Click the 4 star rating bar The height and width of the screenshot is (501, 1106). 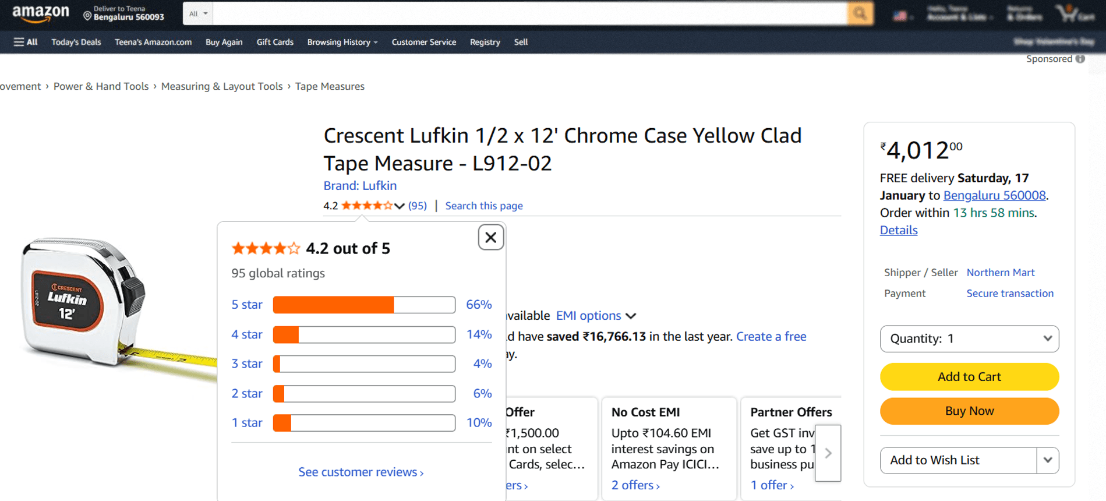click(x=364, y=334)
